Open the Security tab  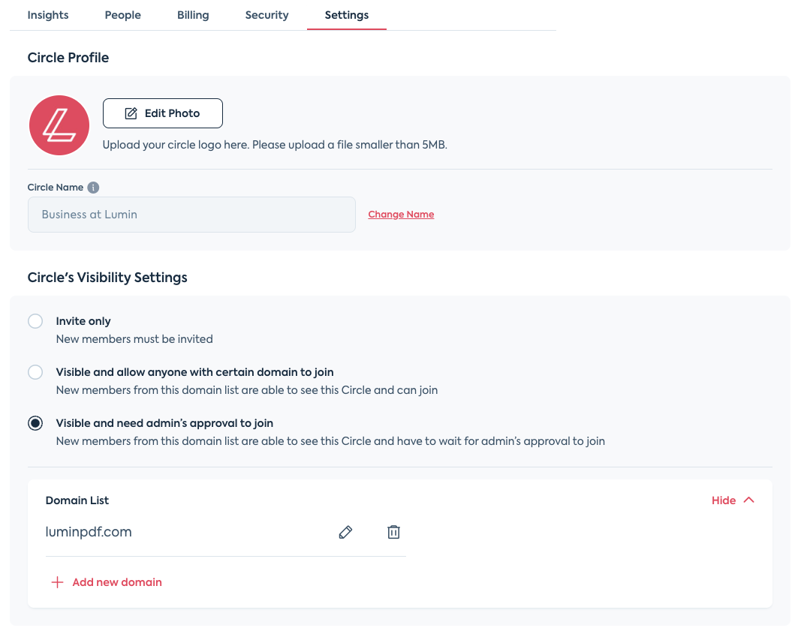(x=267, y=14)
